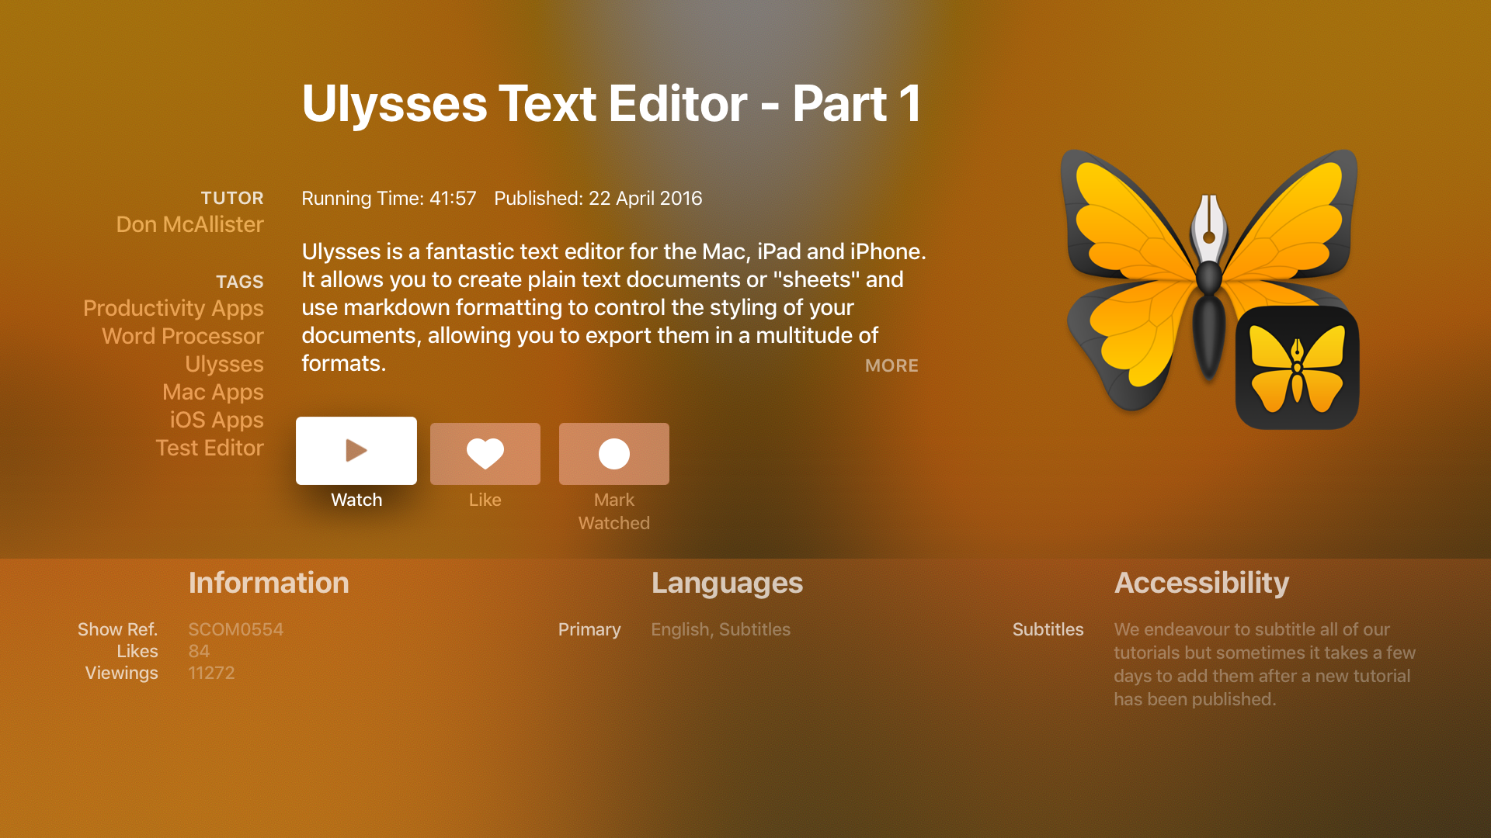Click show reference SCOM0554
Viewport: 1491px width, 838px height.
pos(235,629)
